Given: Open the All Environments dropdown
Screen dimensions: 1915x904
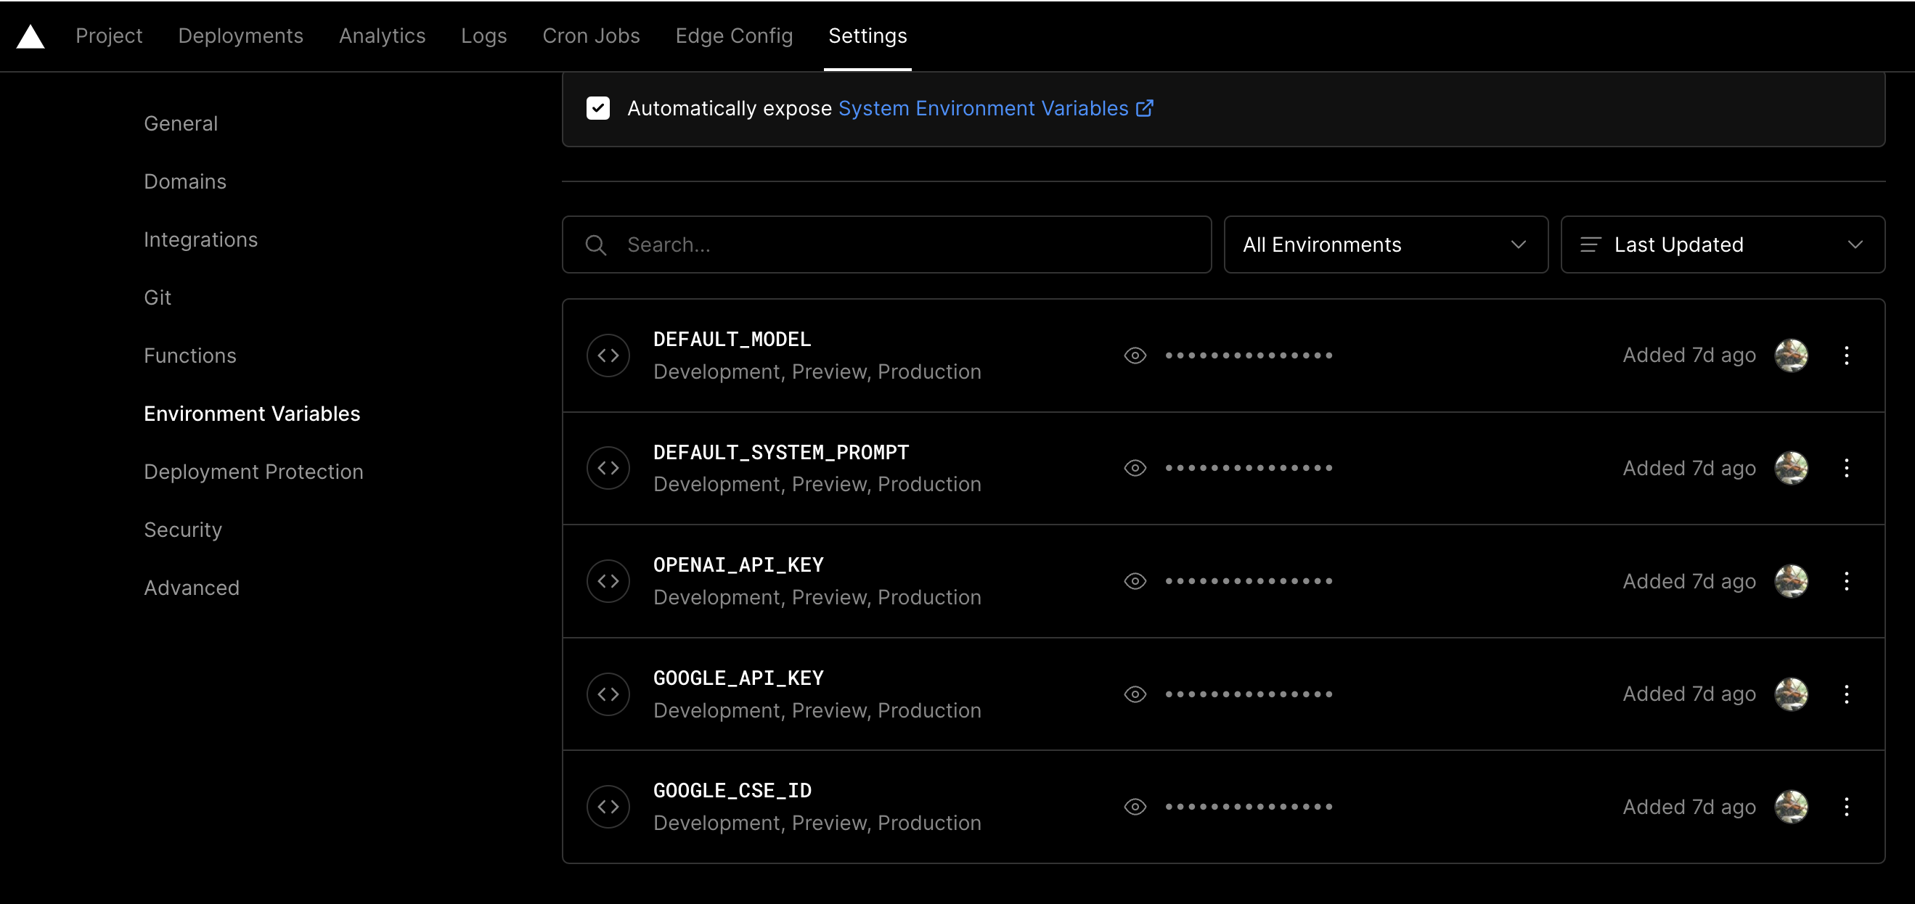Looking at the screenshot, I should [1385, 245].
